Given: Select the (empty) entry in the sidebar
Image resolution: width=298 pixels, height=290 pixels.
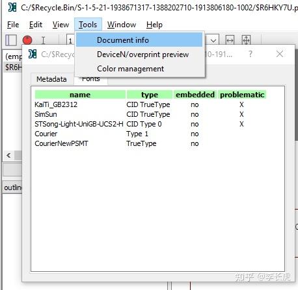Looking at the screenshot, I should [x=13, y=56].
